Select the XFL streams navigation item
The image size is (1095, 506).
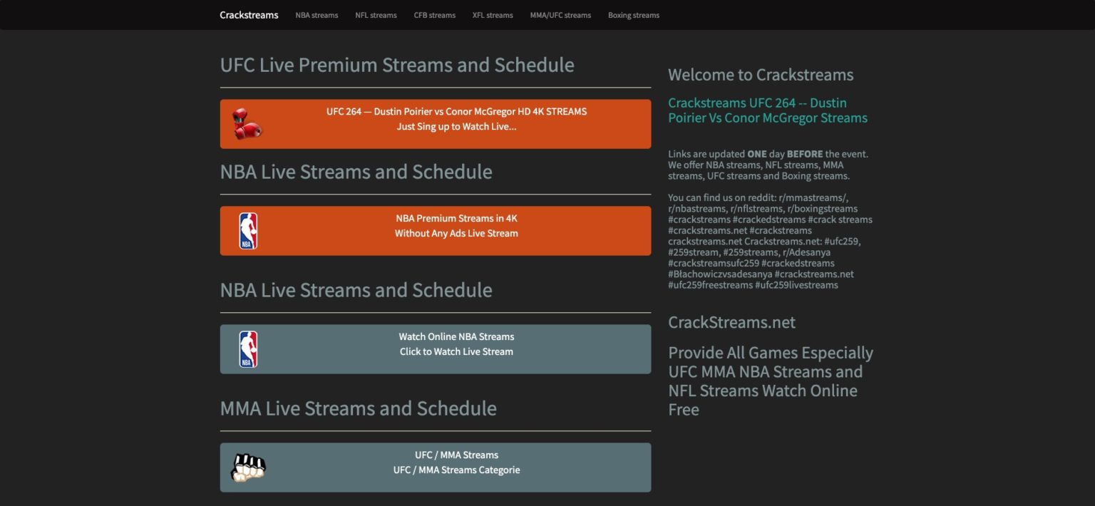pos(492,14)
